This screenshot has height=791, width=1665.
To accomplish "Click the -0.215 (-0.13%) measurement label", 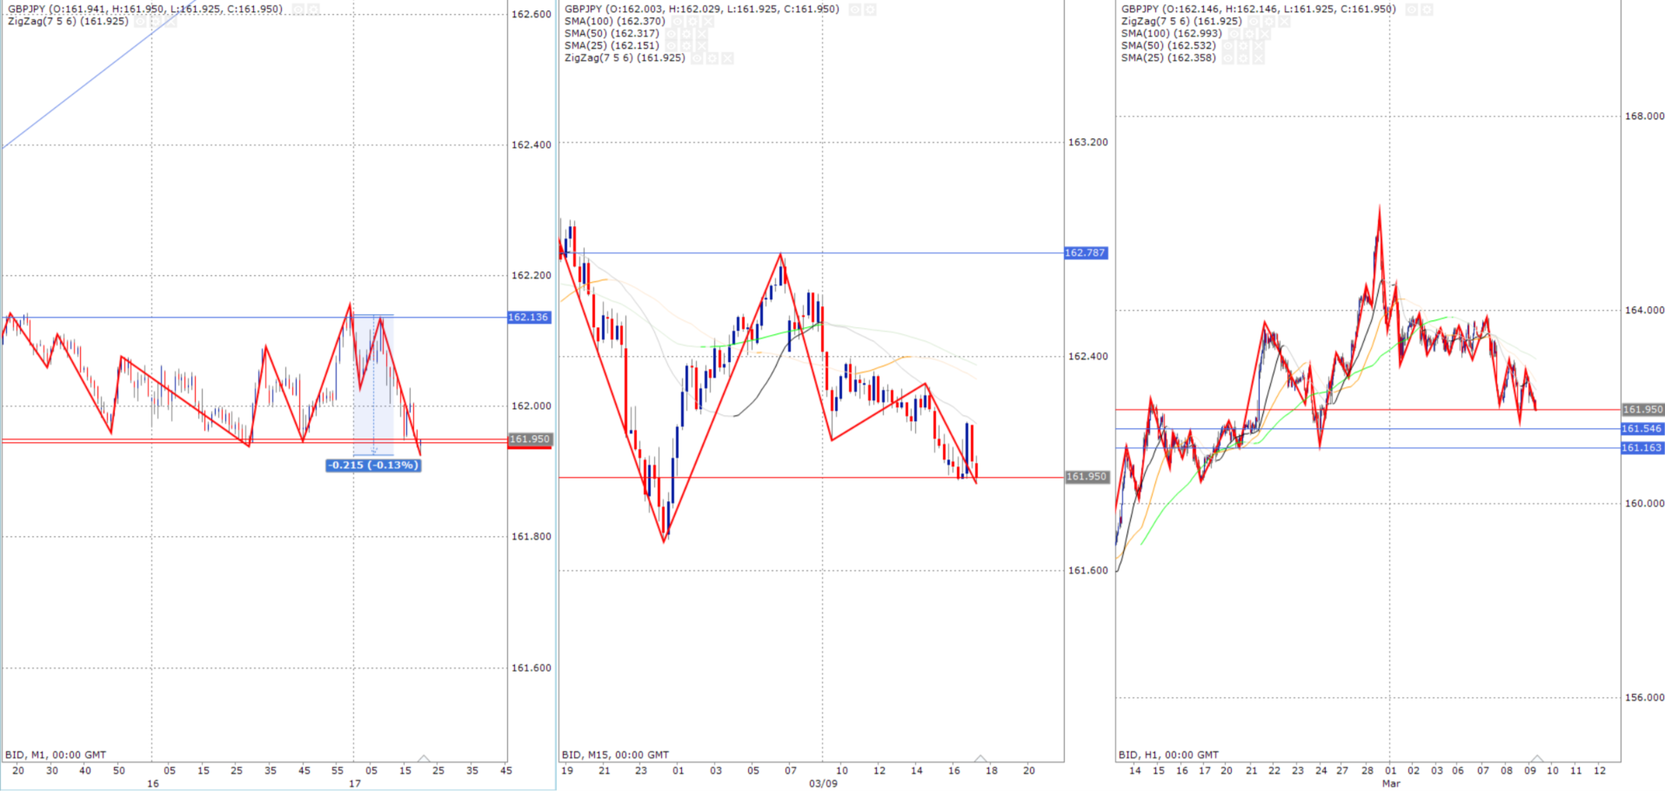I will (x=373, y=466).
